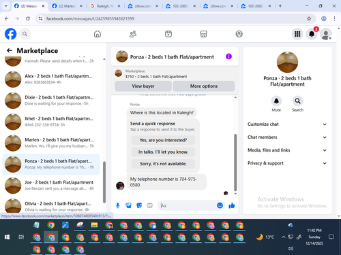The image size is (341, 255).
Task: Open the Facebook search magnifier
Action: click(25, 34)
